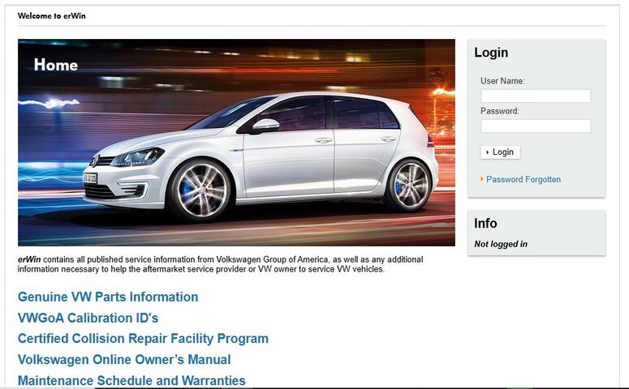Click the white Golf car banner image

[x=236, y=142]
